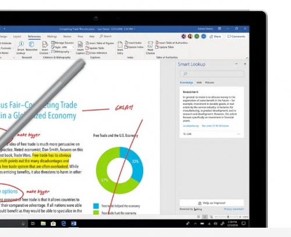Click the Share button

(x=215, y=37)
